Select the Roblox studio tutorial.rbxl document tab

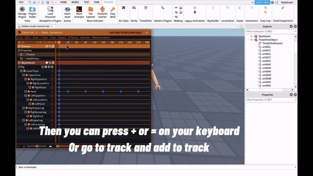click(36, 26)
